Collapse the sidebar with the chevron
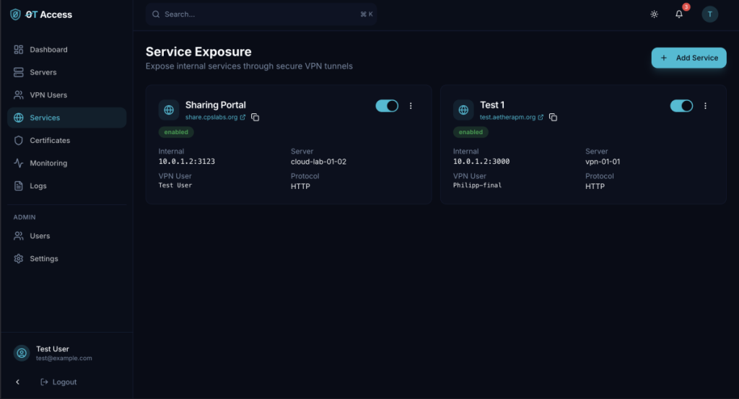The image size is (739, 399). click(x=18, y=382)
